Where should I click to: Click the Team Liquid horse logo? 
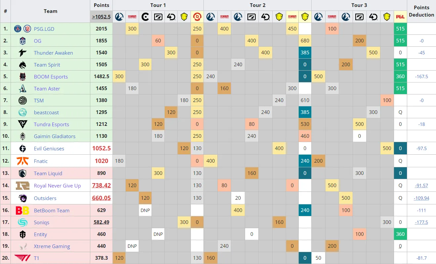(x=22, y=173)
